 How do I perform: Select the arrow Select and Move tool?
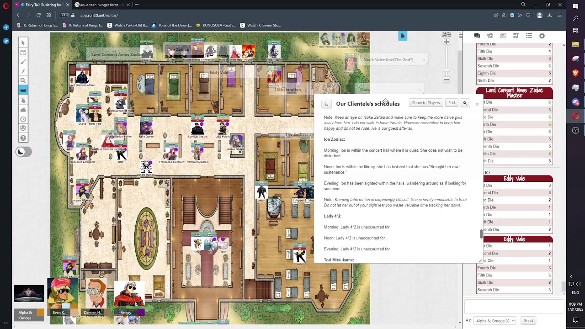[x=23, y=42]
